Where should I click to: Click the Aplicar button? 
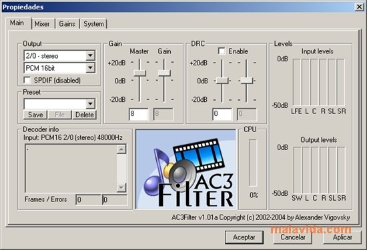[342, 237]
